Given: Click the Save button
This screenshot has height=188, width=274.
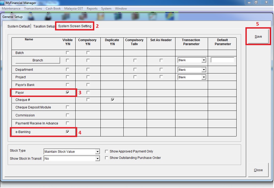Looking at the screenshot, I should coord(258,37).
